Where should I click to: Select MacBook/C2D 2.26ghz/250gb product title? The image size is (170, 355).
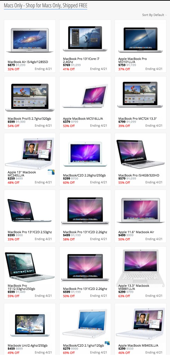pos(84,175)
